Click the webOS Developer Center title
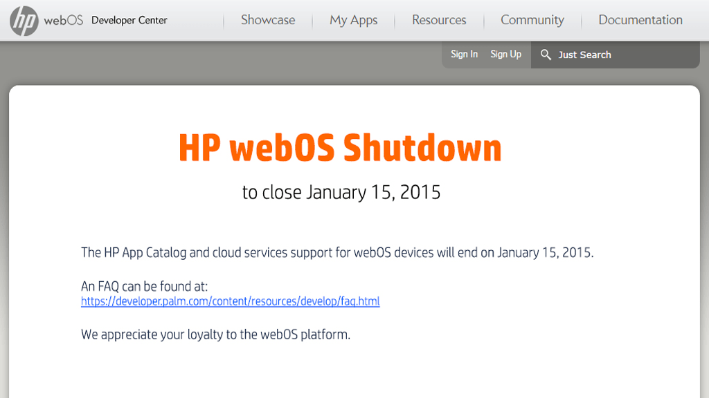The image size is (709, 398). pyautogui.click(x=106, y=20)
